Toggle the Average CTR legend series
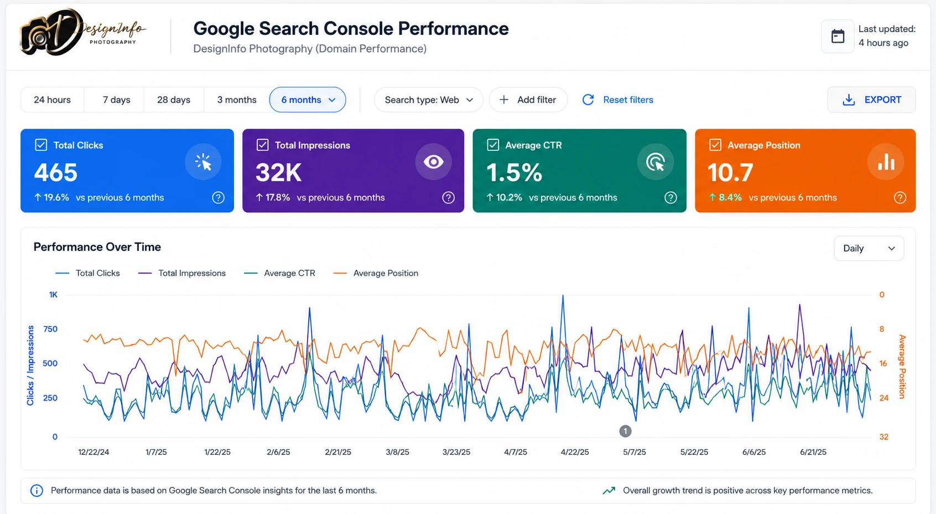936x514 pixels. (280, 273)
